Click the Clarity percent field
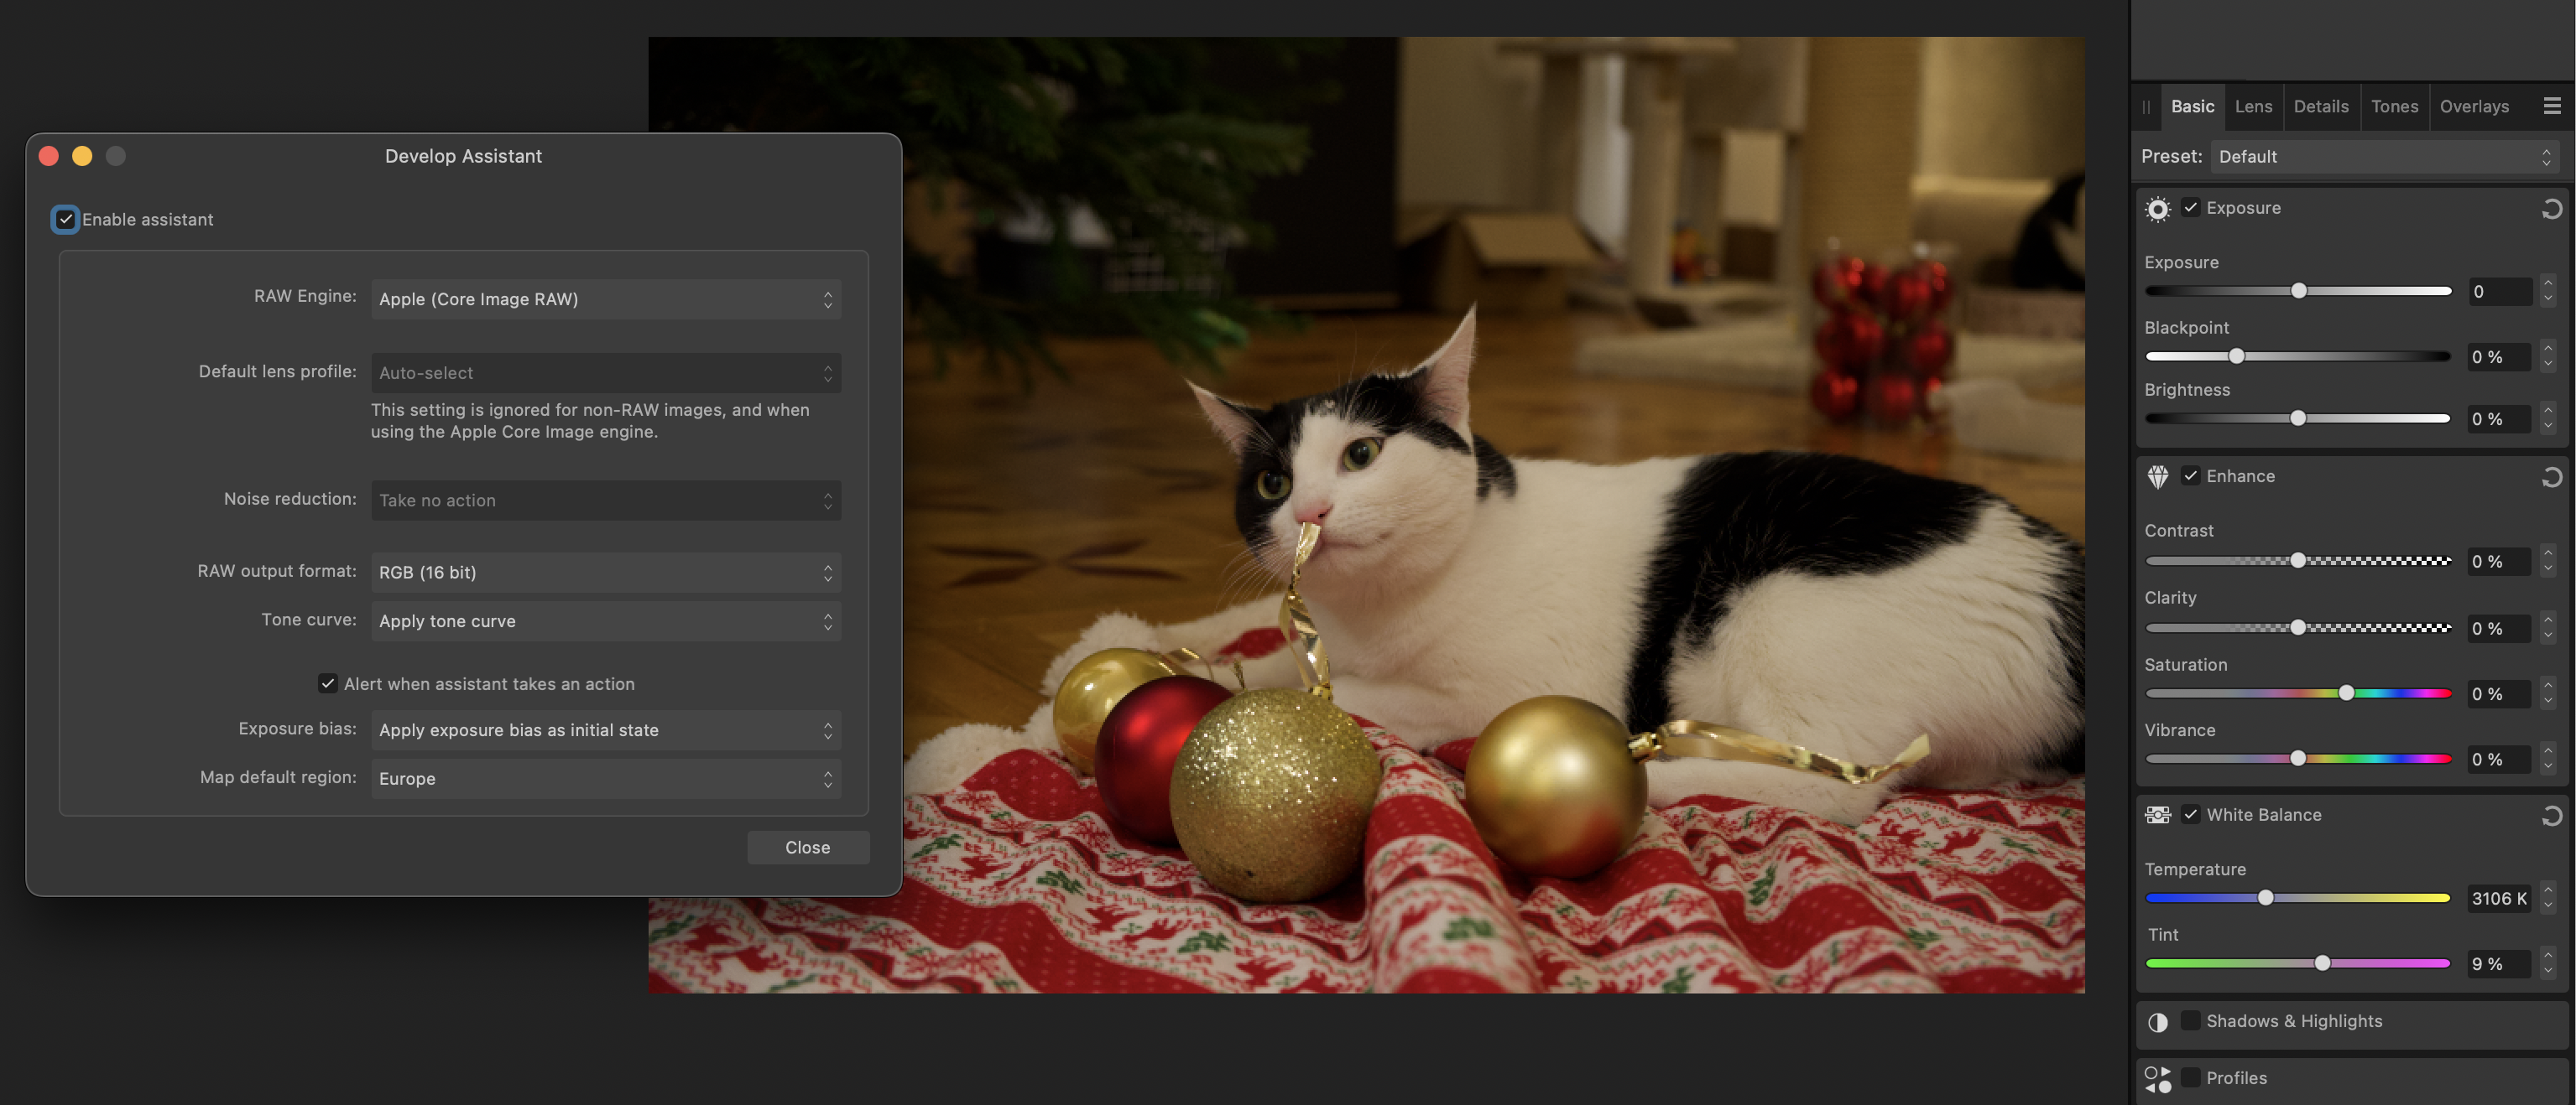The width and height of the screenshot is (2576, 1105). click(x=2500, y=629)
